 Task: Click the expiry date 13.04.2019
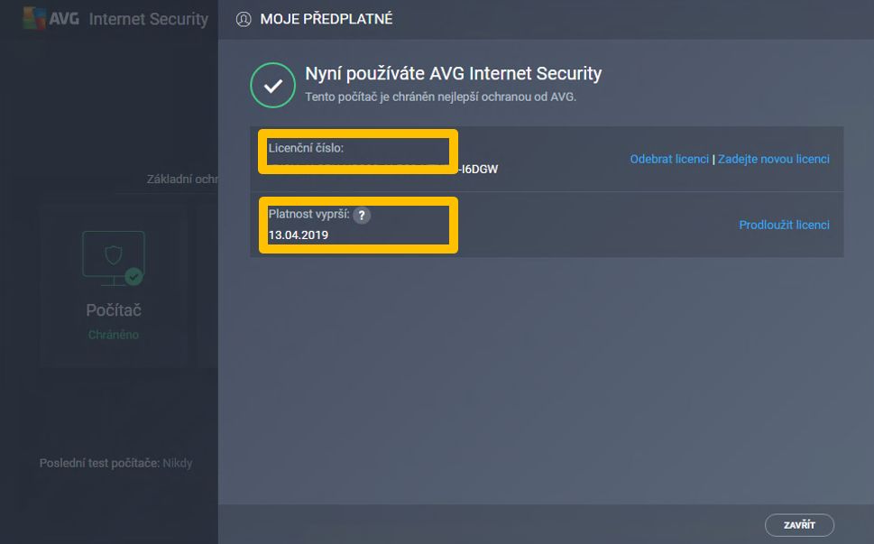299,235
